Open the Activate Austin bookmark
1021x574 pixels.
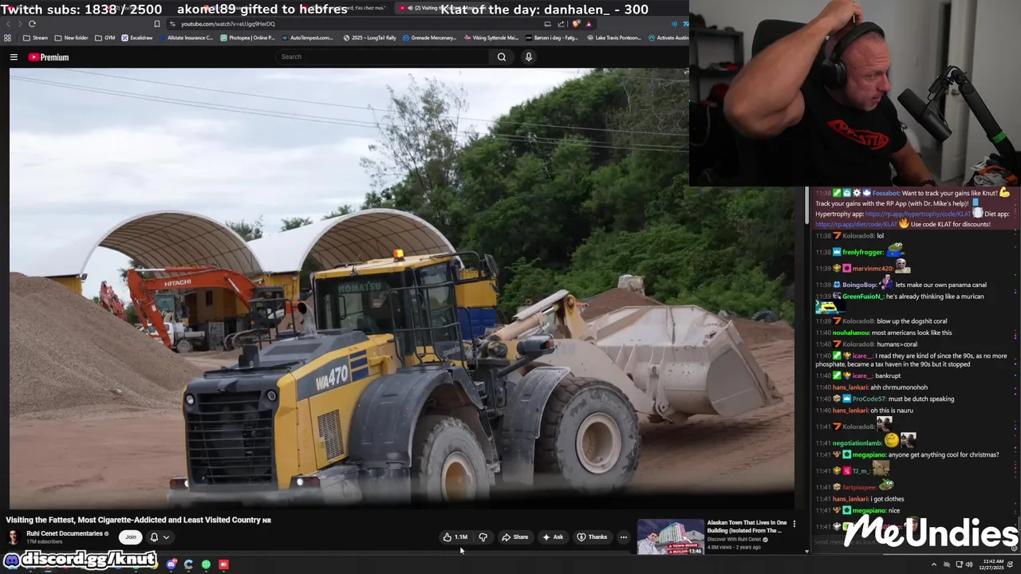point(668,37)
